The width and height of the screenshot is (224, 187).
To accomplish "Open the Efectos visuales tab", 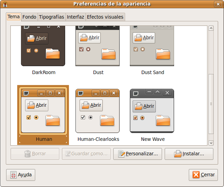I will pyautogui.click(x=105, y=17).
